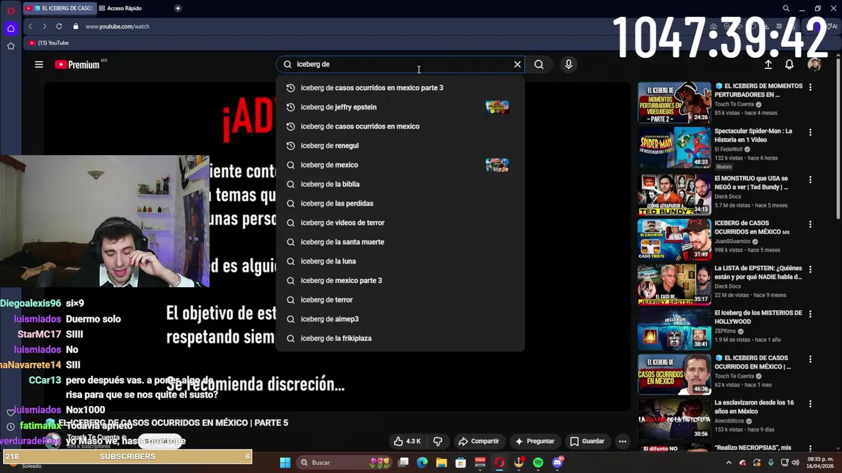This screenshot has height=473, width=842.
Task: Open the create/upload icon in the header
Action: [768, 64]
